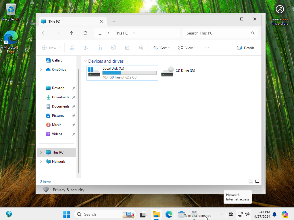294x220 pixels.
Task: Expand the Network tree node
Action: pyautogui.click(x=41, y=162)
